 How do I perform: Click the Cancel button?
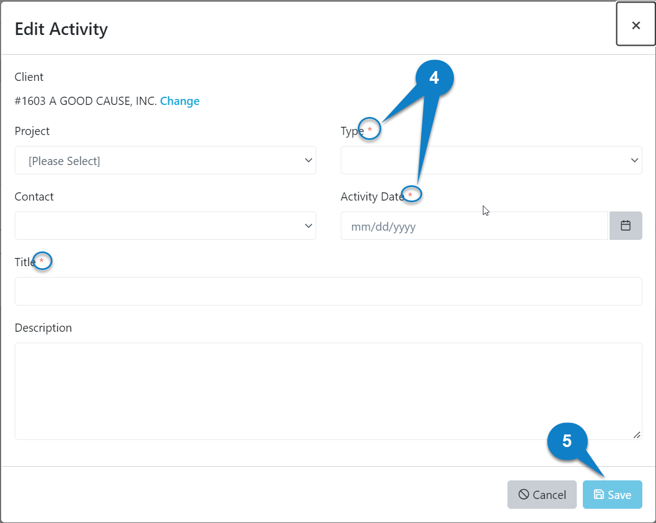pyautogui.click(x=542, y=494)
